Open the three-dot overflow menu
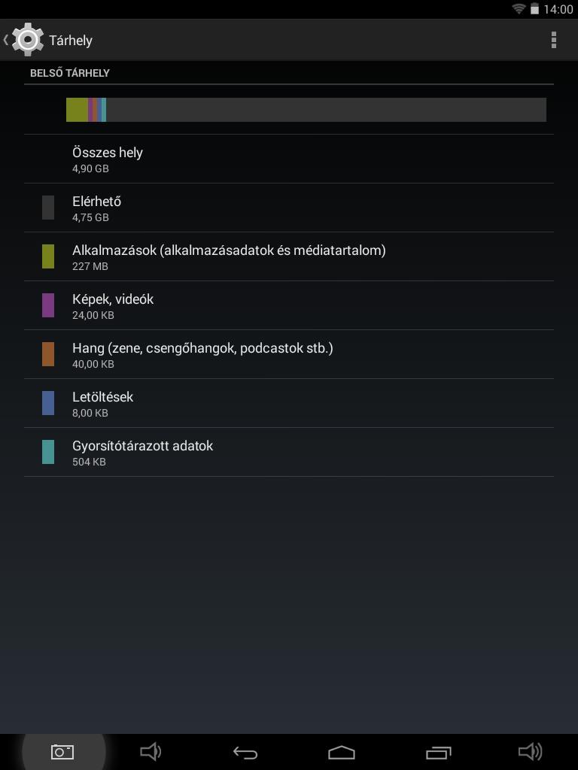Viewport: 578px width, 770px height. (553, 41)
